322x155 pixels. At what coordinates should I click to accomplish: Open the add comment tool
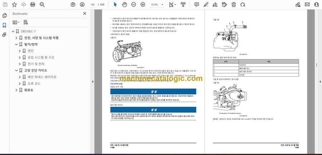196,5
